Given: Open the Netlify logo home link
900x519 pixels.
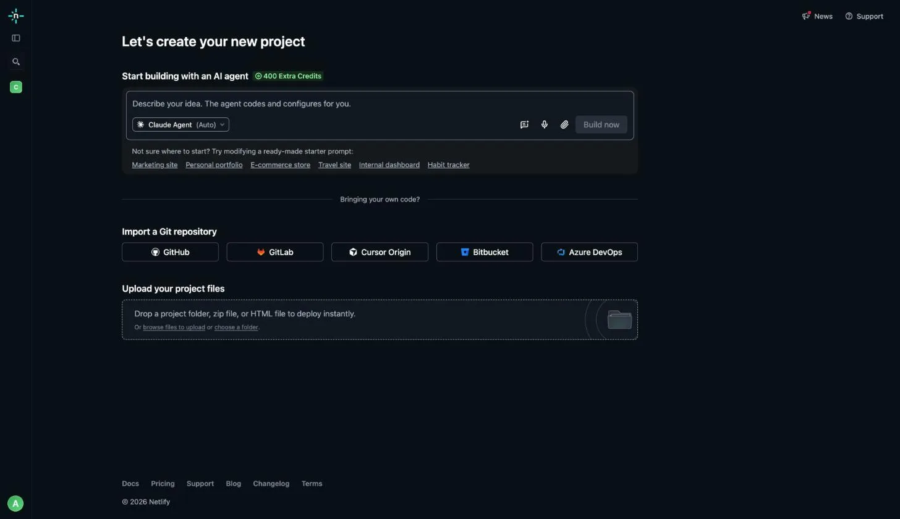Looking at the screenshot, I should coord(16,16).
